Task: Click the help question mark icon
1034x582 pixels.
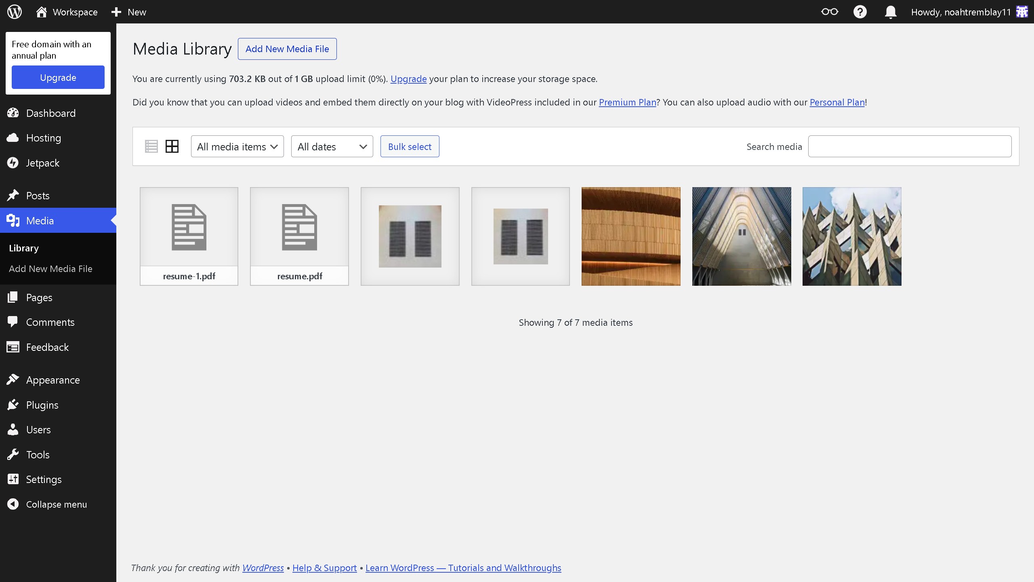Action: coord(860,12)
